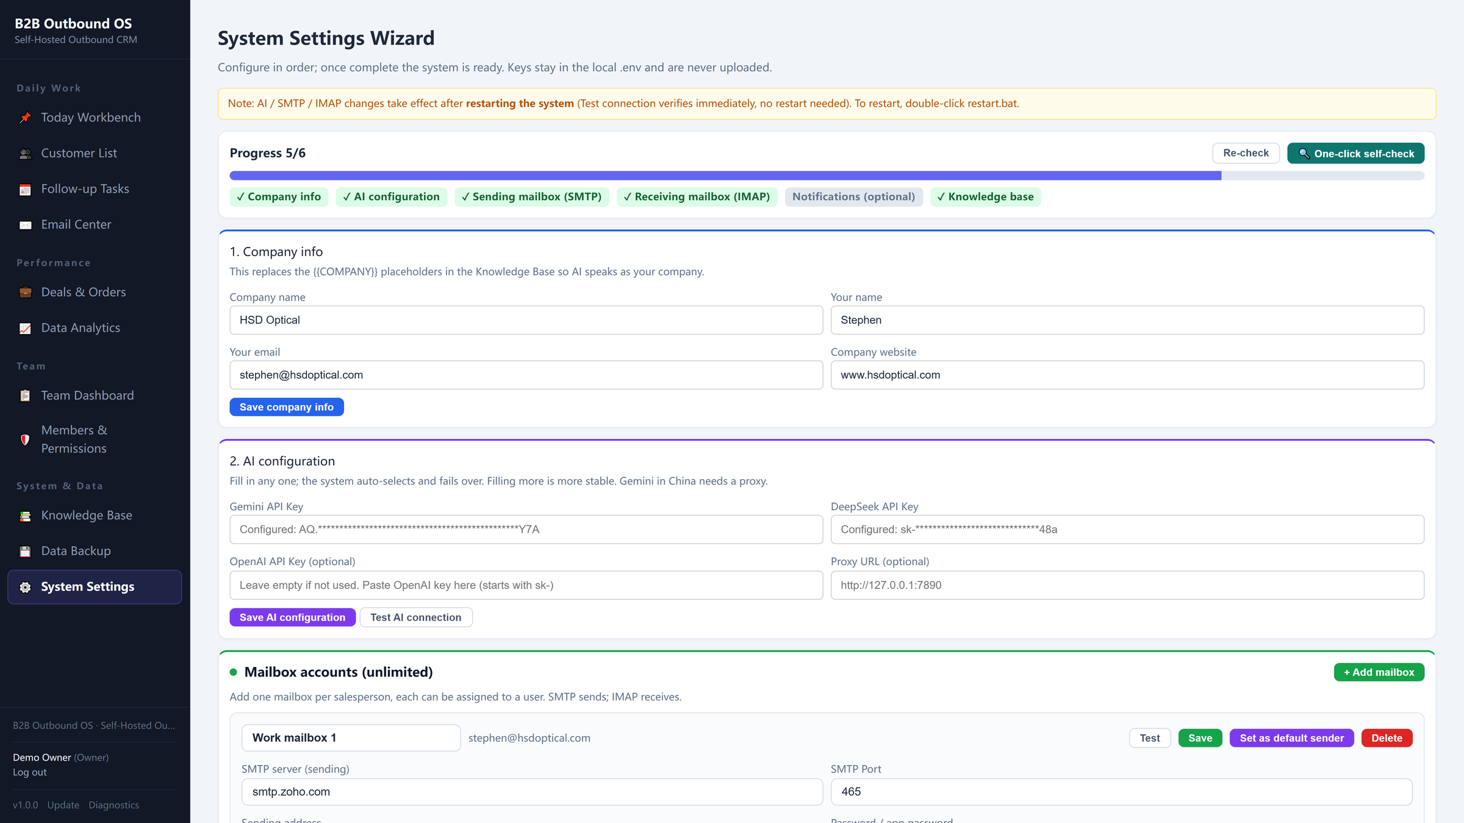Click the Team Dashboard clipboard icon

pyautogui.click(x=25, y=396)
